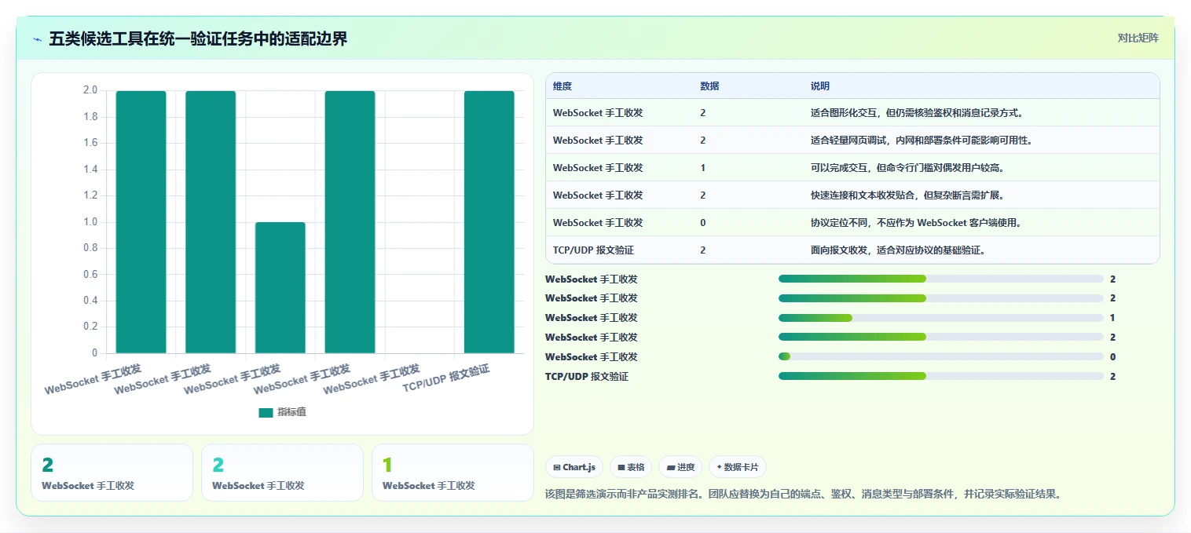1191x533 pixels.
Task: Select the row 适合轻量网页调试，内网和部署条件可能影响可用性
Action: 852,141
